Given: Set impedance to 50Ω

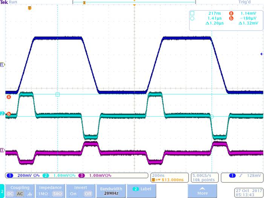Looking at the screenshot, I should coord(57,193).
